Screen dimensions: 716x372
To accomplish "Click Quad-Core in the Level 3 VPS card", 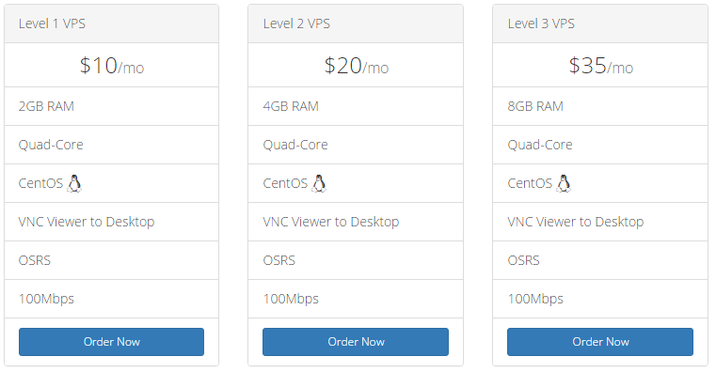I will point(540,145).
